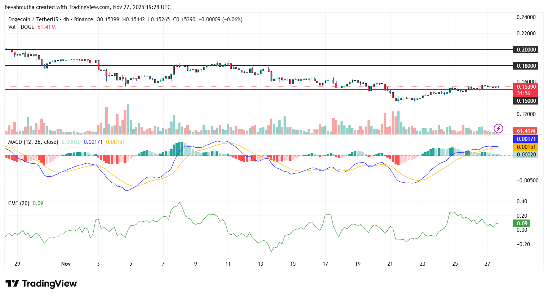Click the teal 0.00020 histogram value tag
Image resolution: width=548 pixels, height=297 pixels.
pyautogui.click(x=526, y=155)
